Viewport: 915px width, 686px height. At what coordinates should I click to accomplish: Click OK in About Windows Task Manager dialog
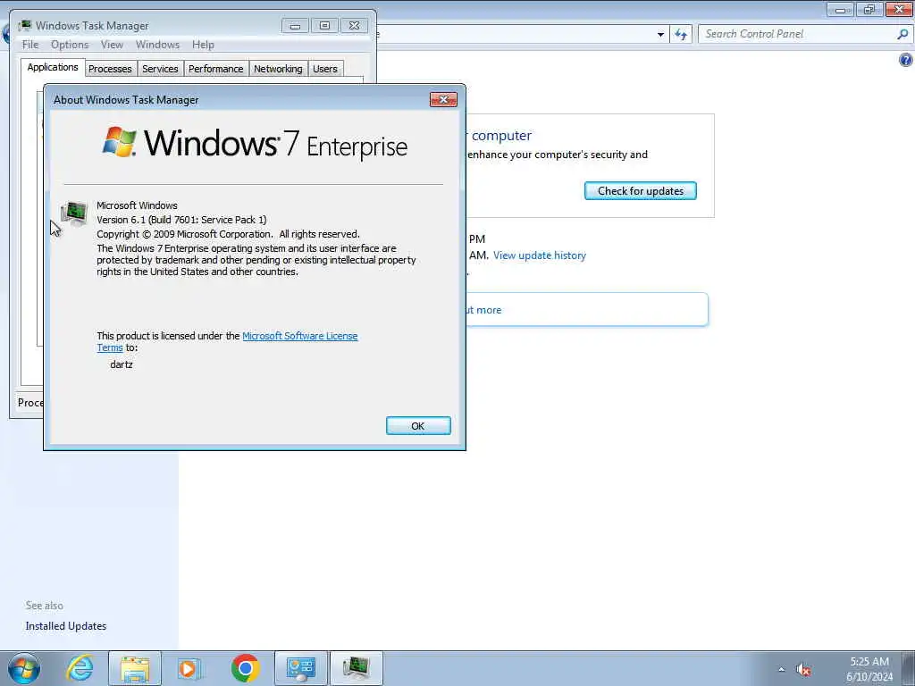(418, 426)
